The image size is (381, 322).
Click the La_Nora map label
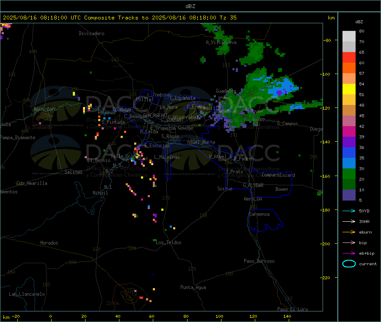click(x=168, y=107)
